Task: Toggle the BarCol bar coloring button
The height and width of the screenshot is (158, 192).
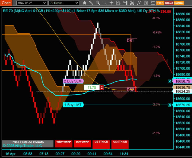Action: pyautogui.click(x=179, y=3)
